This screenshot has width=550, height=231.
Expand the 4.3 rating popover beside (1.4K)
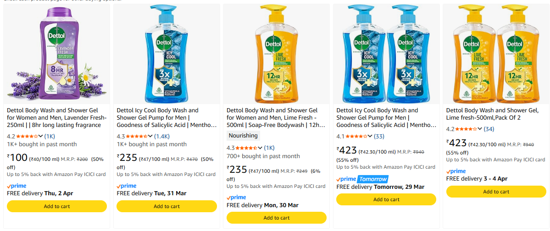(x=150, y=136)
